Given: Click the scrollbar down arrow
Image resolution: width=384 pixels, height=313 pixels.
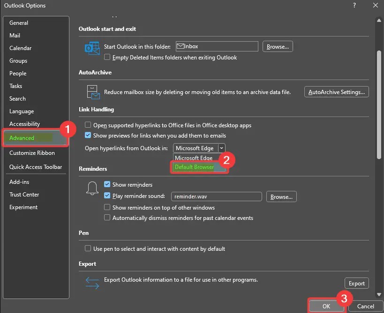Looking at the screenshot, I should pyautogui.click(x=379, y=295).
